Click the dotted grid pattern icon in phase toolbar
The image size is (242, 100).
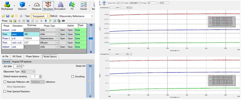pyautogui.click(x=55, y=21)
